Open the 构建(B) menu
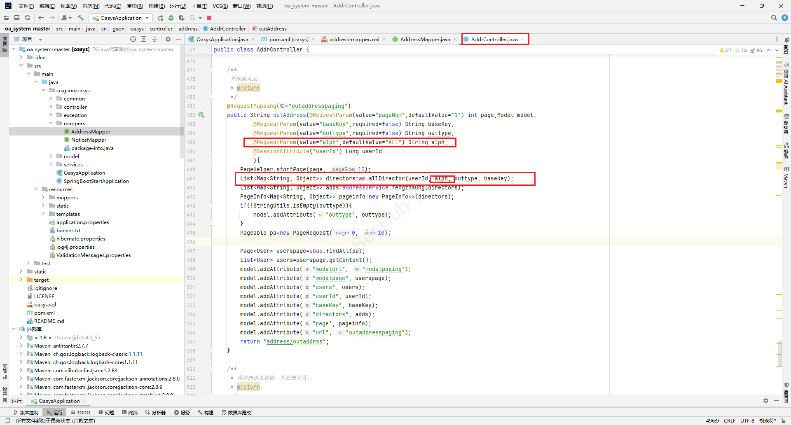 157,6
